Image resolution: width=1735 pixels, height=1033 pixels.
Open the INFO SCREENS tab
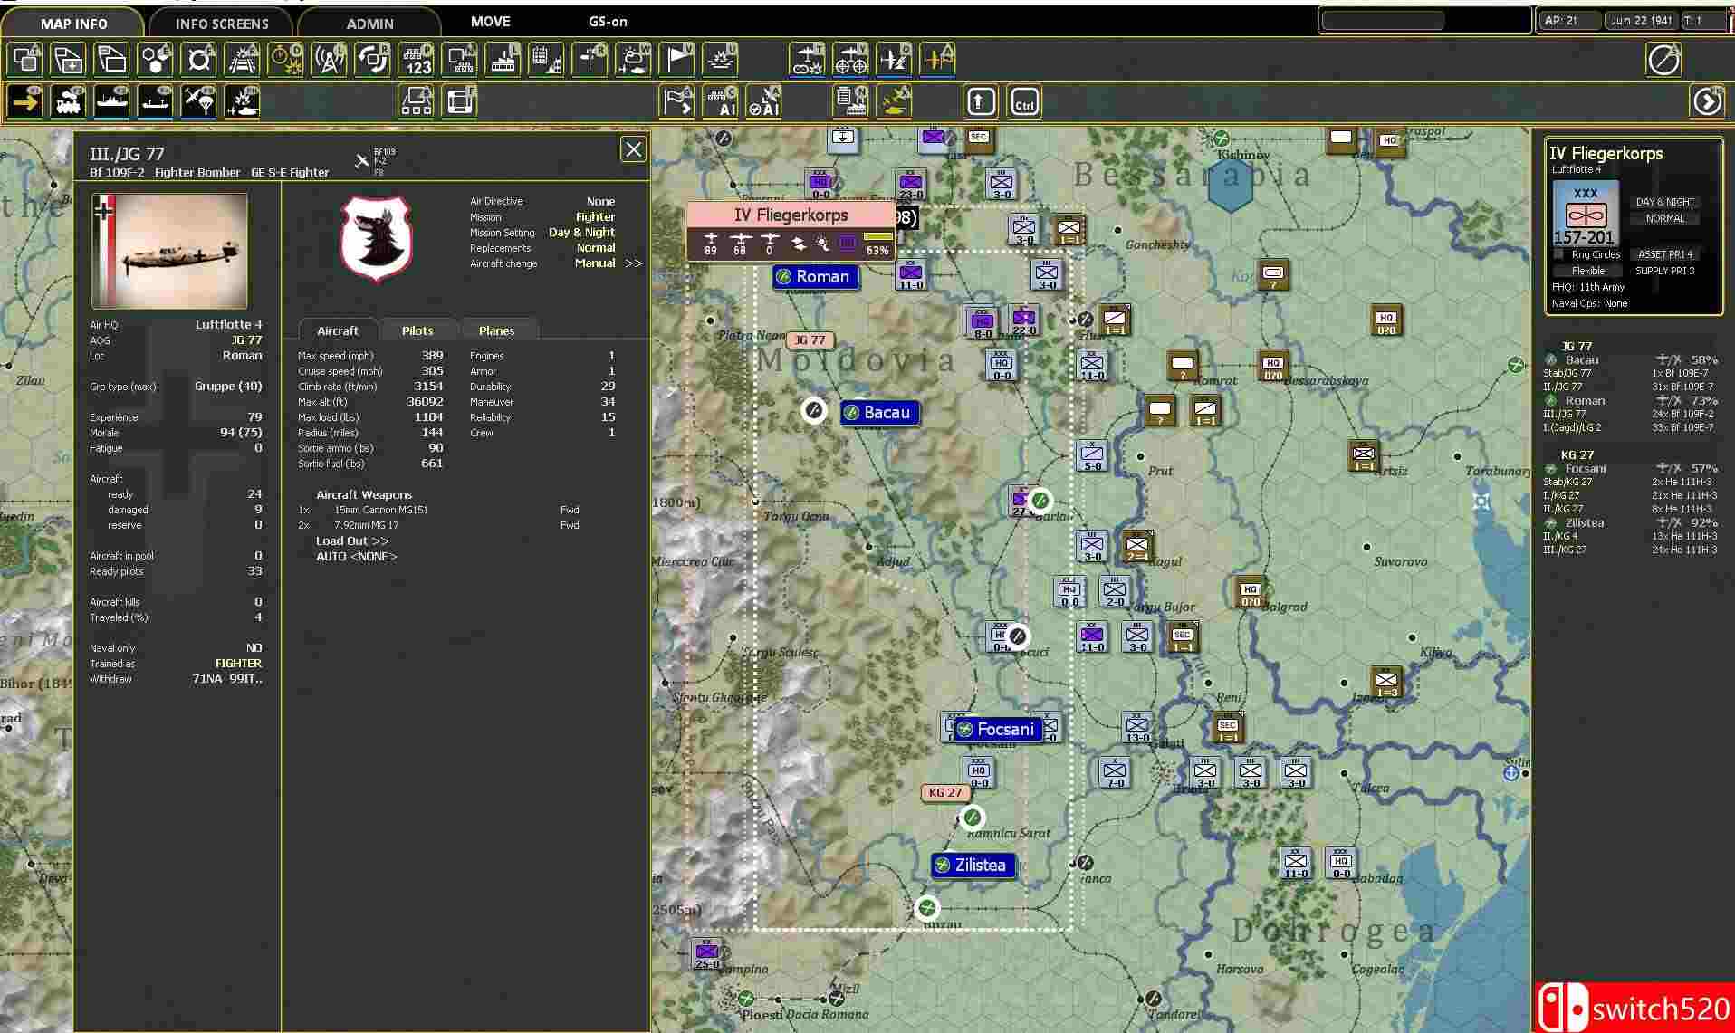click(222, 24)
